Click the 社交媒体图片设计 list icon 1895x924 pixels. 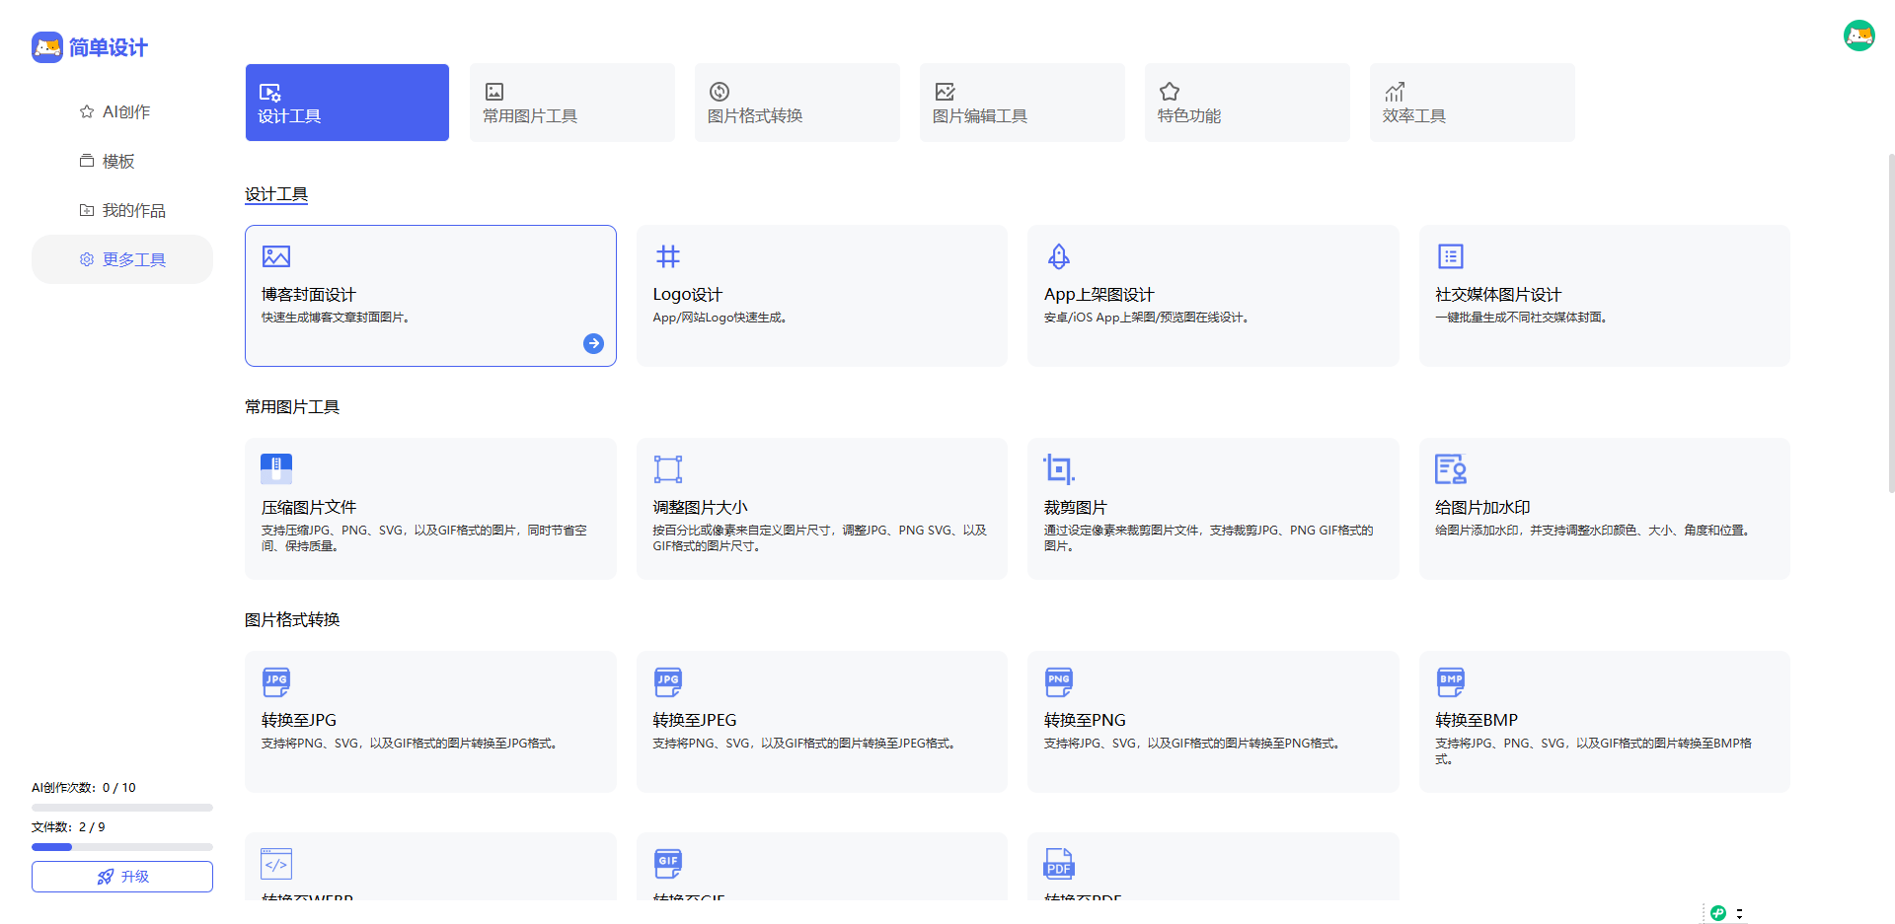coord(1451,256)
